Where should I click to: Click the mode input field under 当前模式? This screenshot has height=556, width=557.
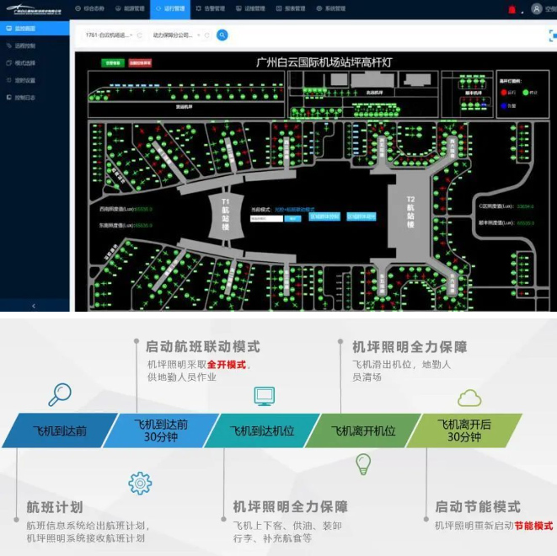(265, 218)
